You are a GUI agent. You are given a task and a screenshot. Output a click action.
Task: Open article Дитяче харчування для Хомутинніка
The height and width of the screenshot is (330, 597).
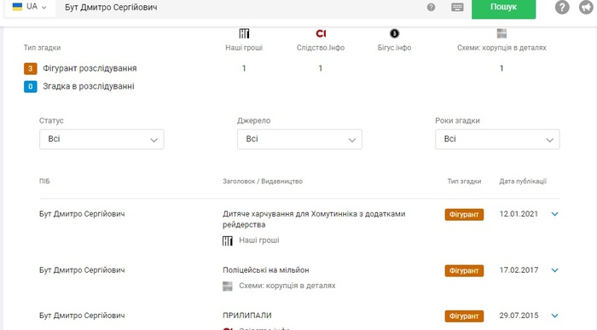(314, 219)
